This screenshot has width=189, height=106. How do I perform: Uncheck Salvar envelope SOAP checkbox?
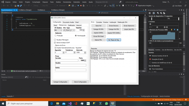pyautogui.click(x=55, y=43)
